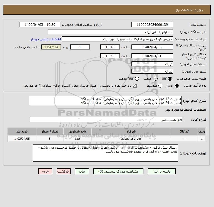Click delivery city field تهران
Image resolution: width=214 pixels, height=207 pixels.
[x=152, y=71]
